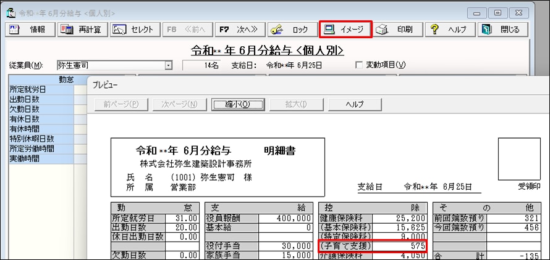Select the 特別休暇日数 row label
The height and width of the screenshot is (260, 550).
(41, 139)
